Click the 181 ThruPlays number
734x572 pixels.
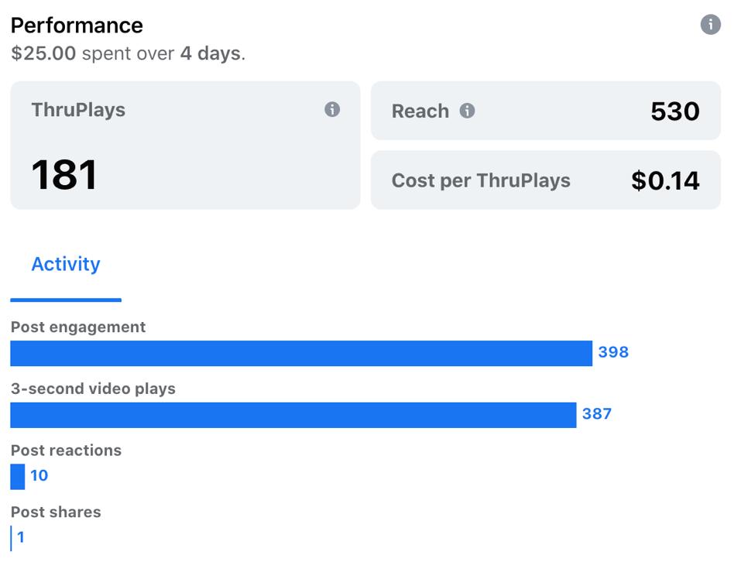(64, 175)
